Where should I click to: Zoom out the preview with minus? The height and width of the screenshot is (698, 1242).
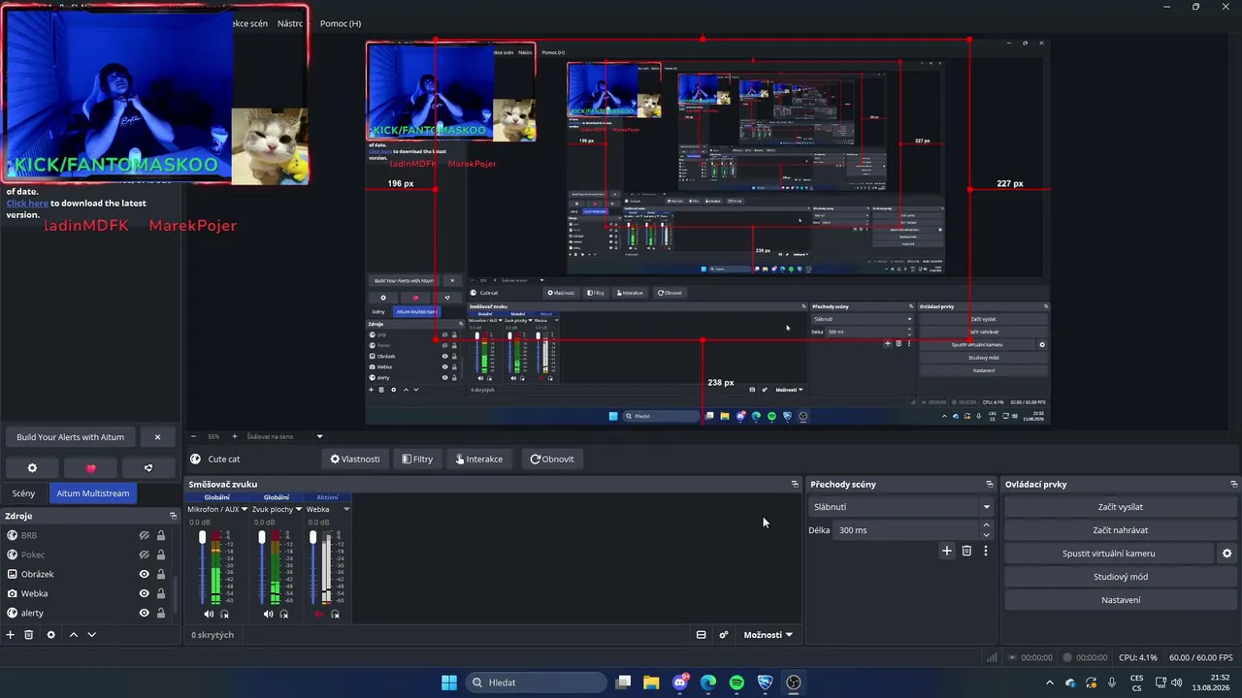pyautogui.click(x=193, y=436)
